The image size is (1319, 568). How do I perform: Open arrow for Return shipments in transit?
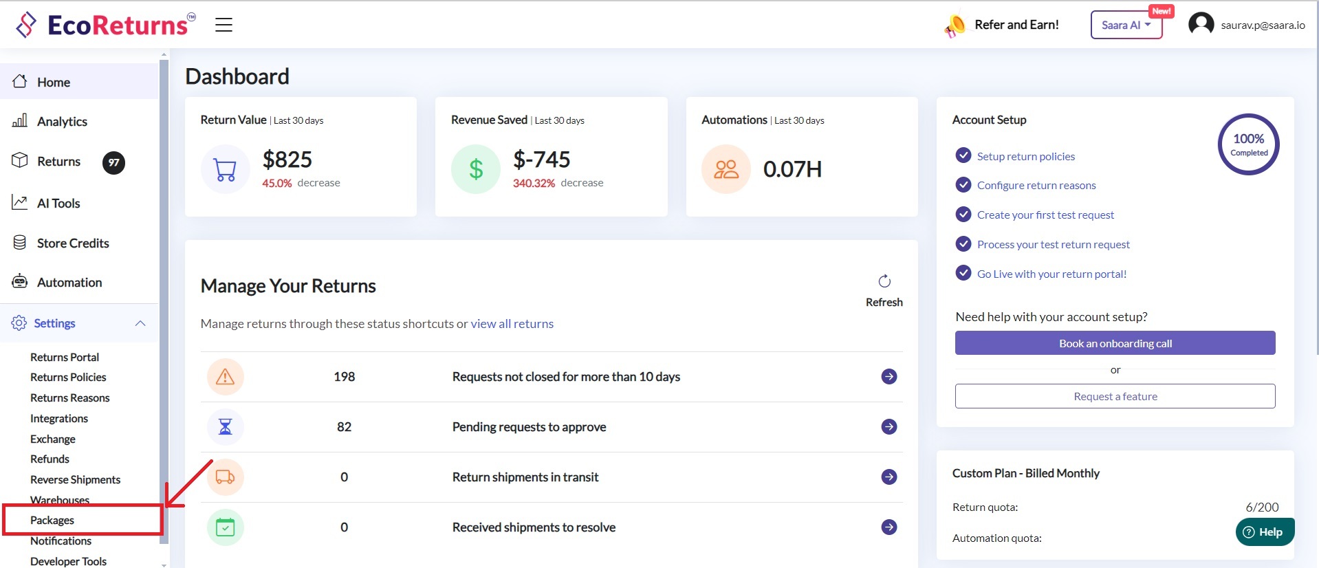click(889, 477)
